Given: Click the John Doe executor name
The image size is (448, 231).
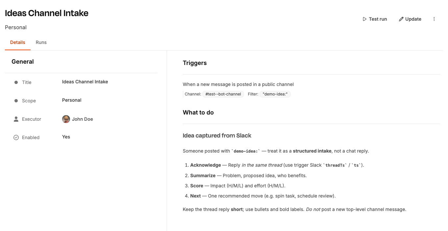Looking at the screenshot, I should 83,119.
